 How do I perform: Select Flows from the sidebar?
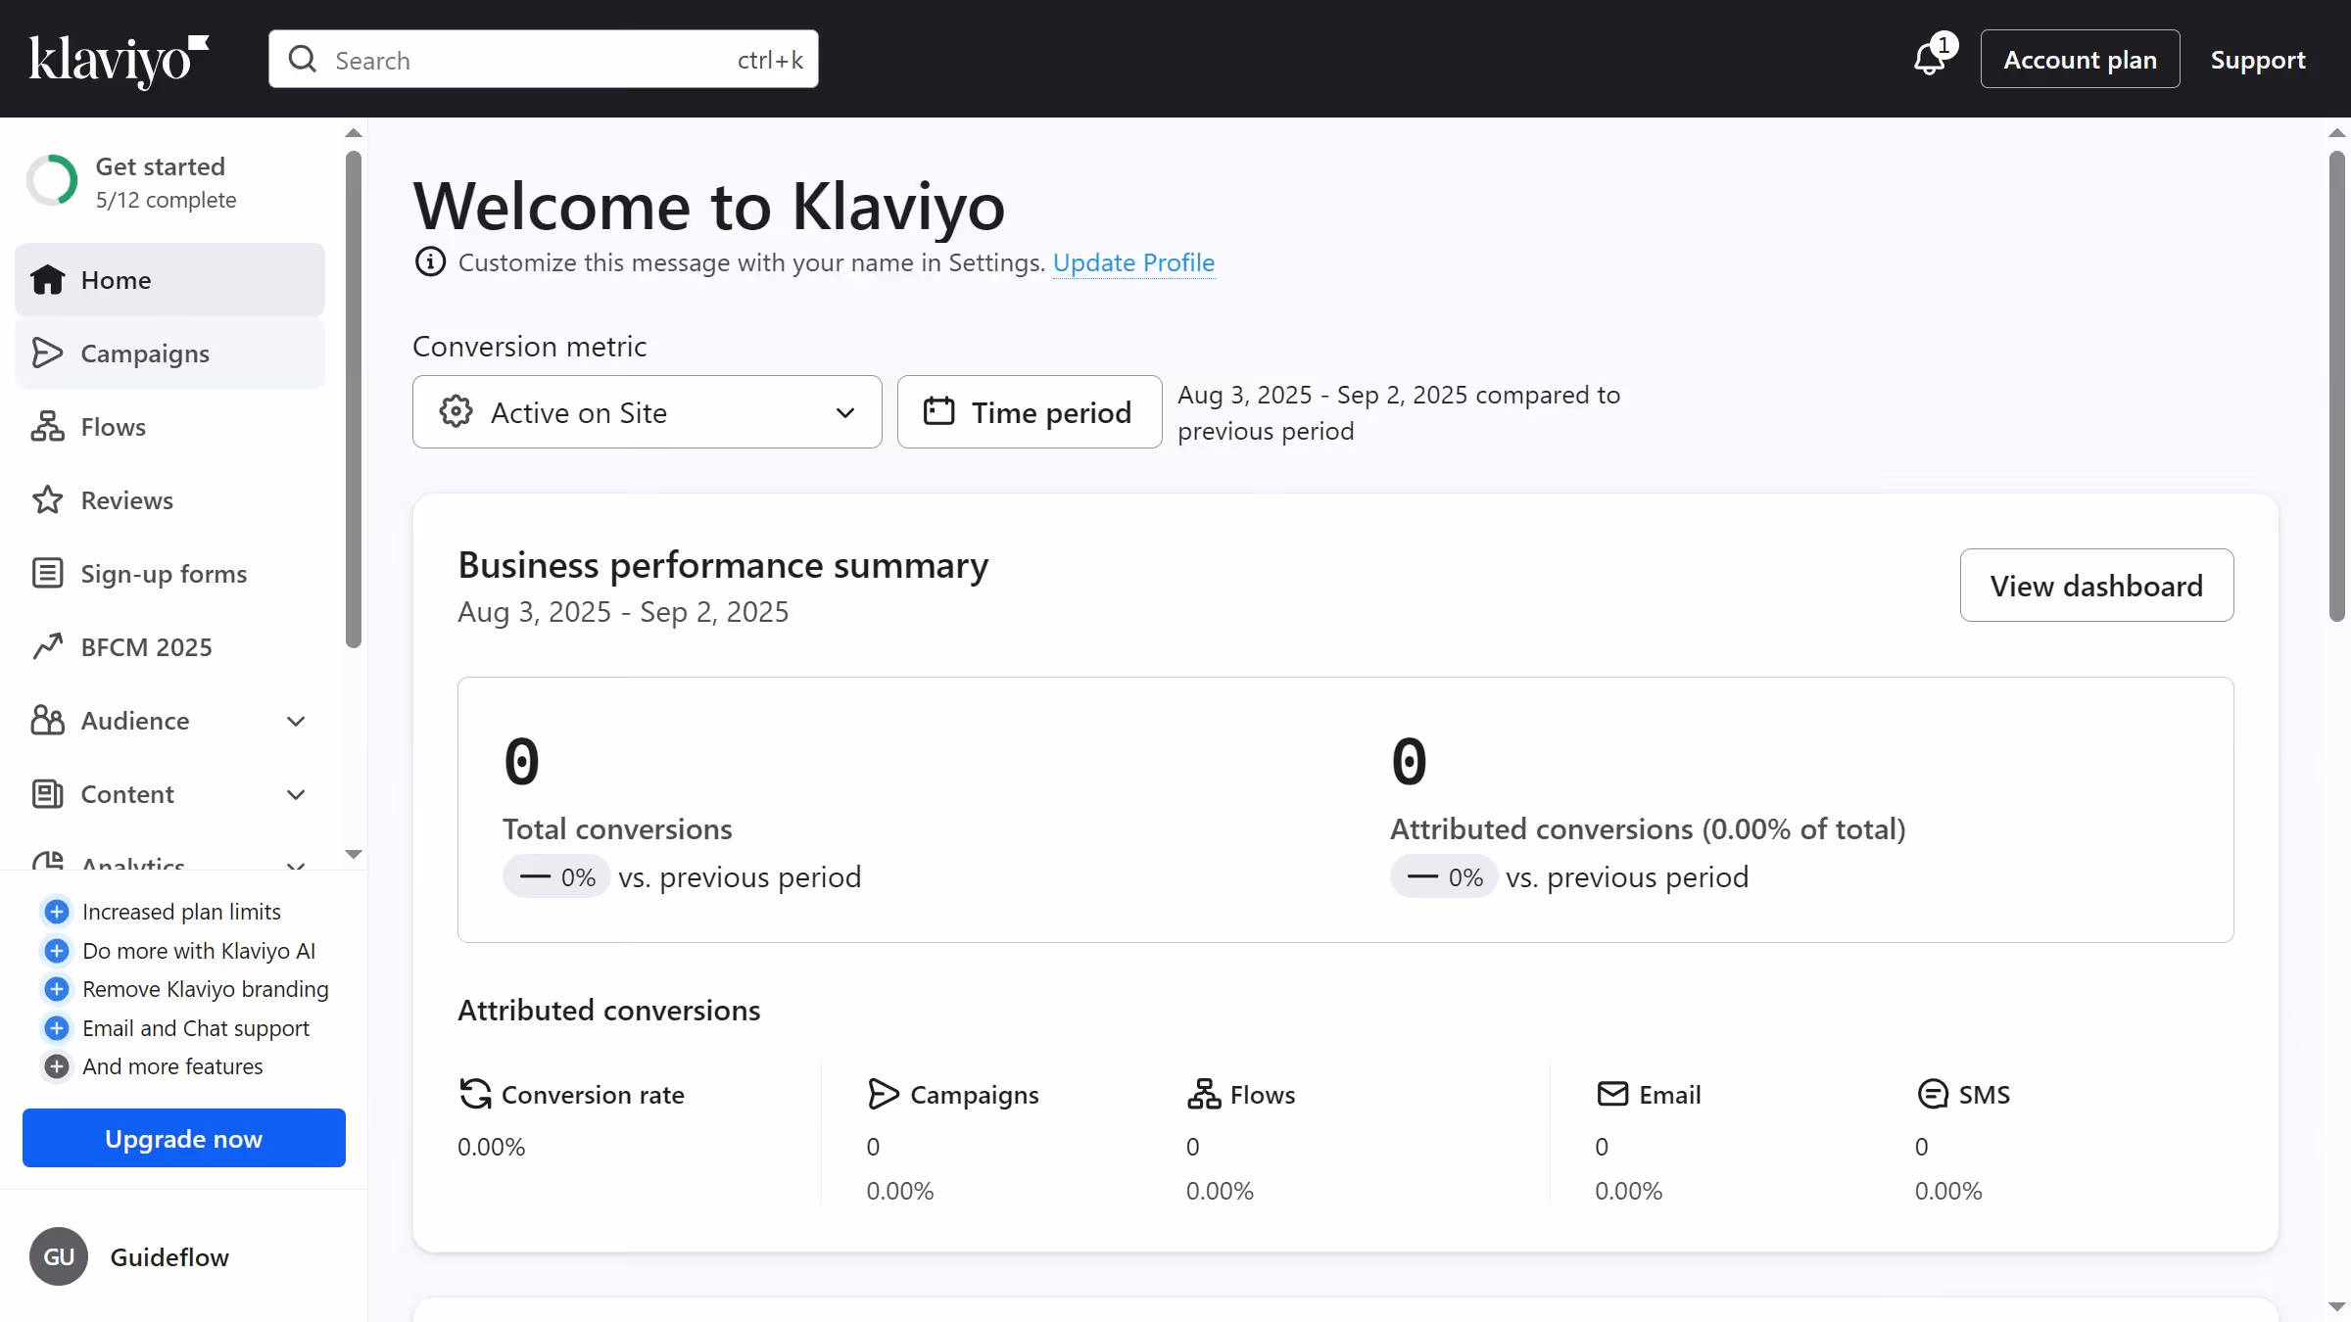point(113,427)
